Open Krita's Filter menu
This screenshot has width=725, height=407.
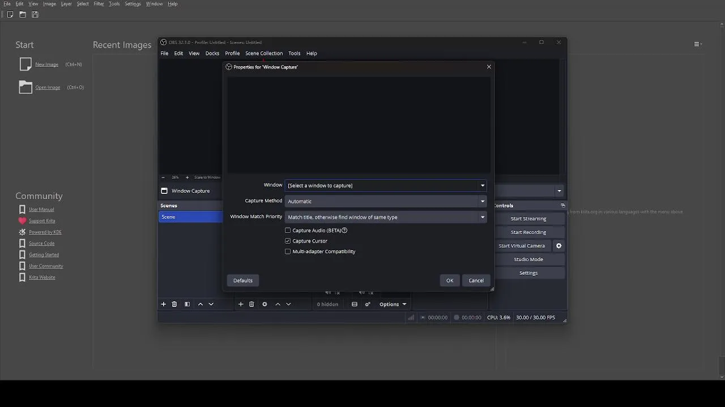[99, 4]
